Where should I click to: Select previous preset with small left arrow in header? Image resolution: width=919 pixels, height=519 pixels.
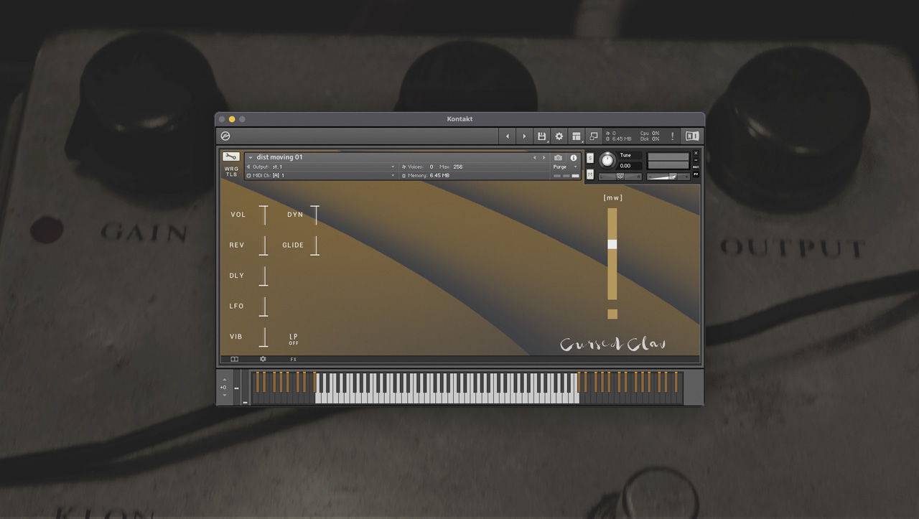pyautogui.click(x=534, y=158)
